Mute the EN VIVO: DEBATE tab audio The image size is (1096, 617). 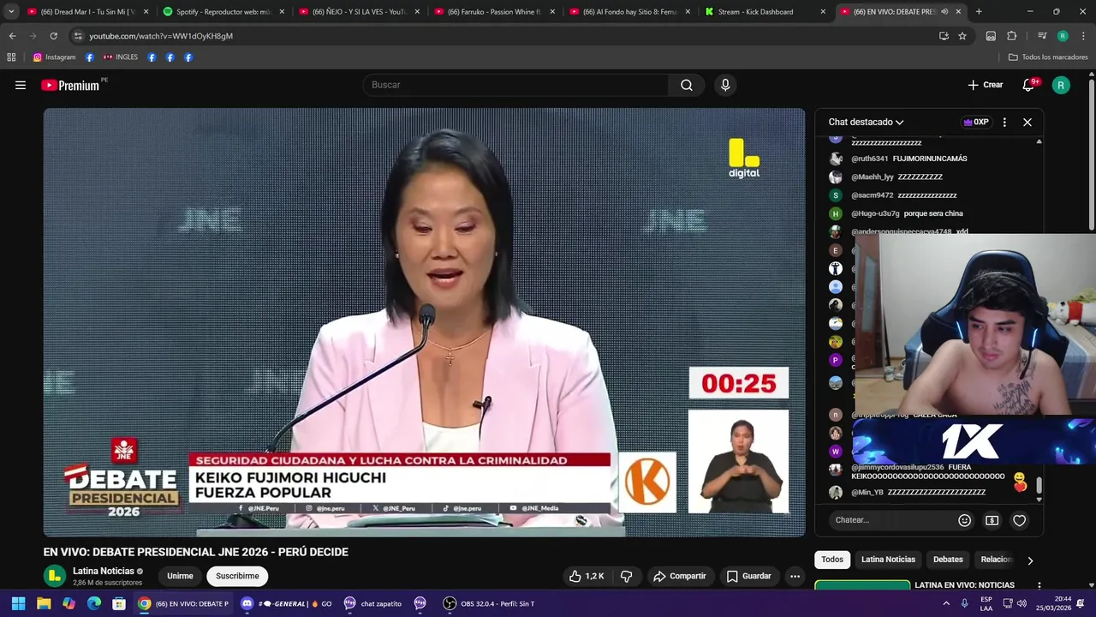(944, 12)
